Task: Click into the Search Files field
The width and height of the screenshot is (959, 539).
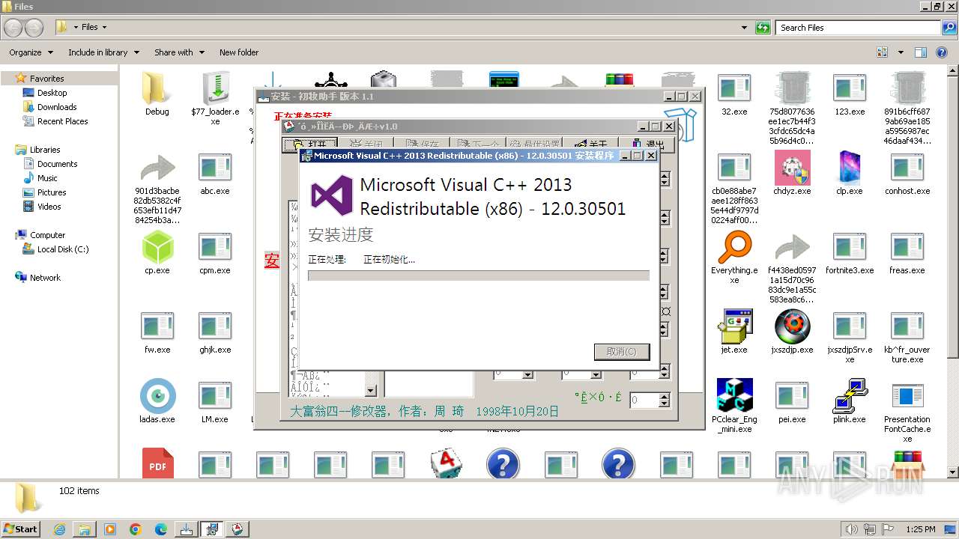Action: (859, 28)
